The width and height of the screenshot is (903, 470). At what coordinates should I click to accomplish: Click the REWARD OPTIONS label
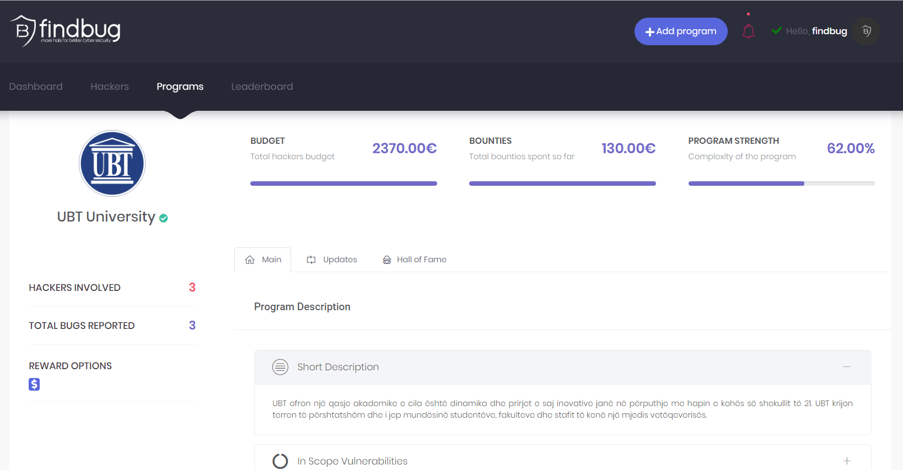[70, 366]
